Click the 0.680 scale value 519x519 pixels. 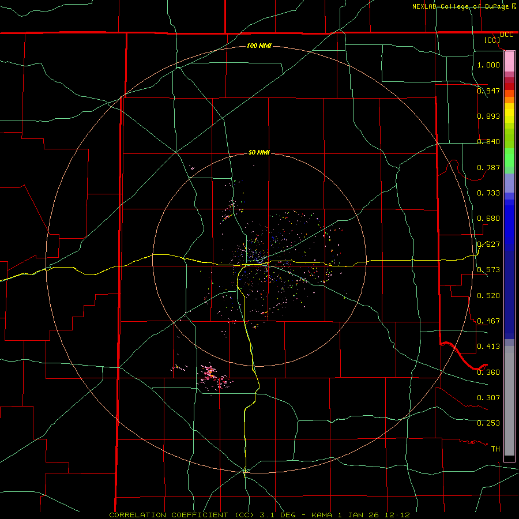[x=488, y=218]
